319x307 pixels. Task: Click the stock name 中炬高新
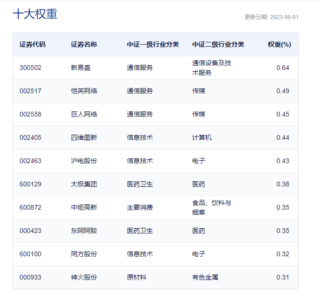[84, 207]
